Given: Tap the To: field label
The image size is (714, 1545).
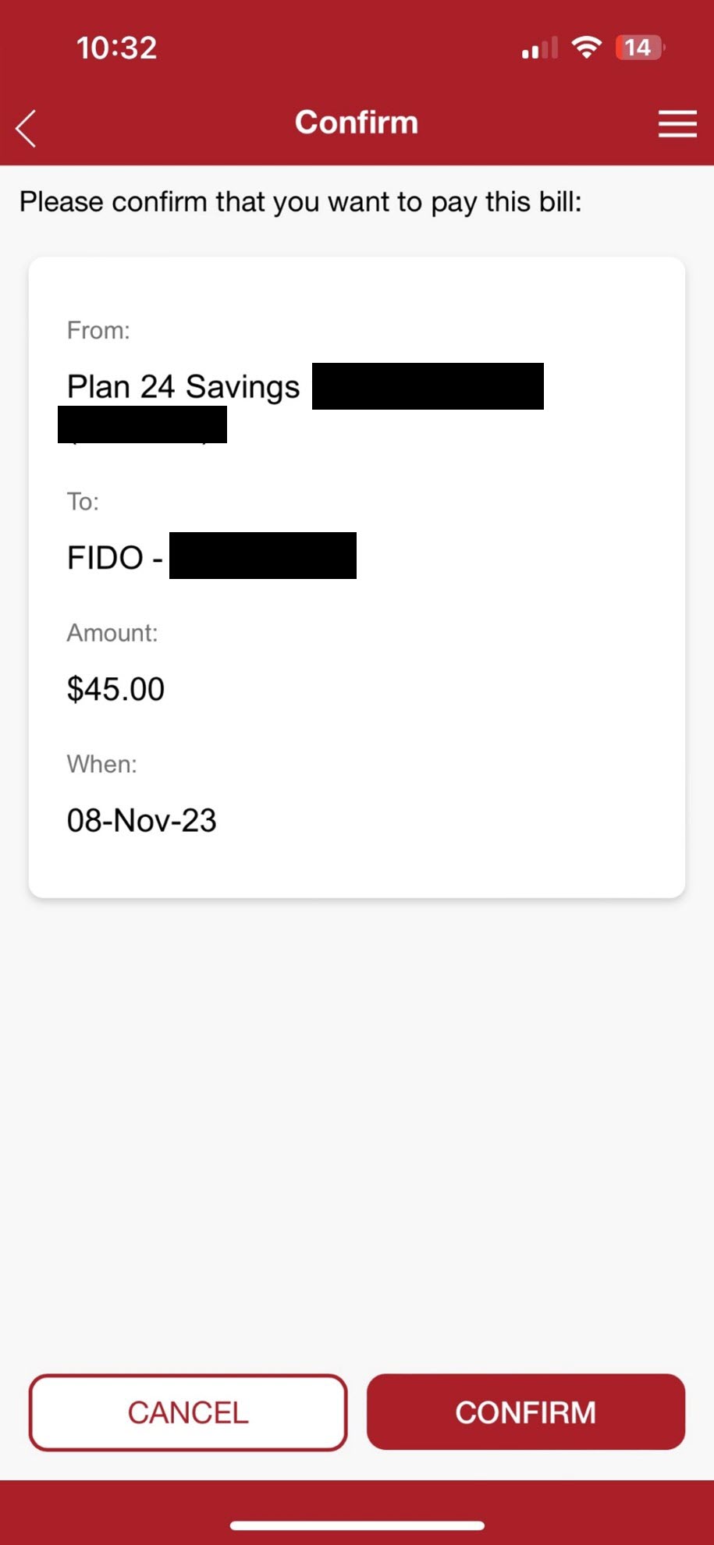Looking at the screenshot, I should click(x=82, y=502).
